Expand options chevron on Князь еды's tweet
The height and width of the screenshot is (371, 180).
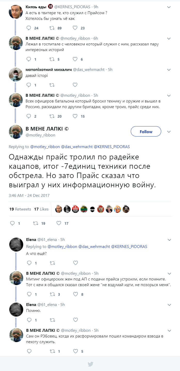tap(169, 7)
